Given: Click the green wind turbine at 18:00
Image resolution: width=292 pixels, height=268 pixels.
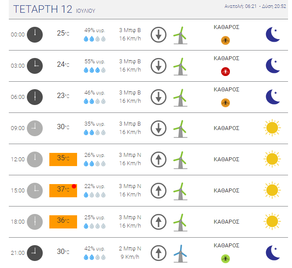Looking at the screenshot, I should (180, 222).
